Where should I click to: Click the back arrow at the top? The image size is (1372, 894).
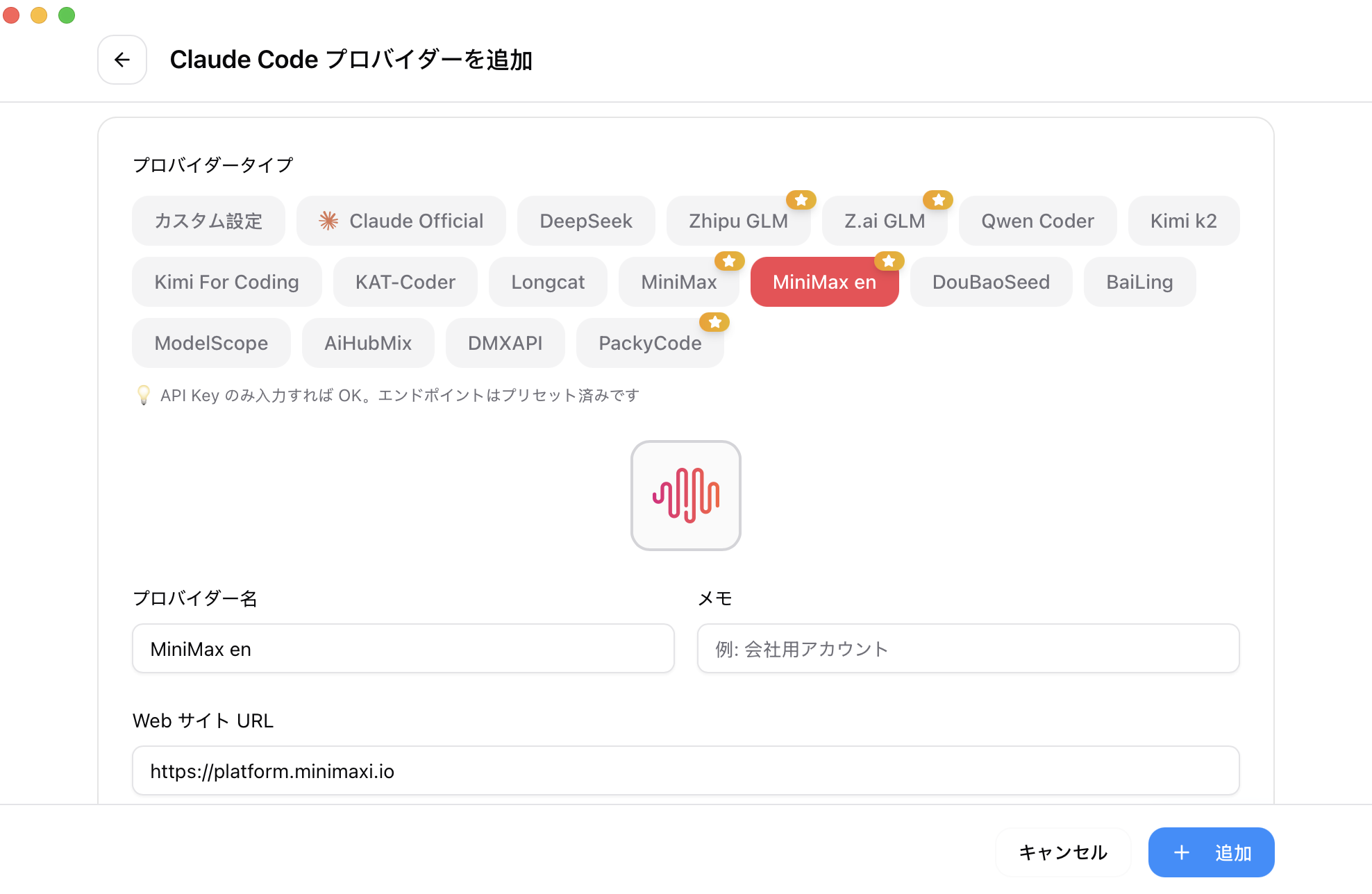pyautogui.click(x=122, y=60)
